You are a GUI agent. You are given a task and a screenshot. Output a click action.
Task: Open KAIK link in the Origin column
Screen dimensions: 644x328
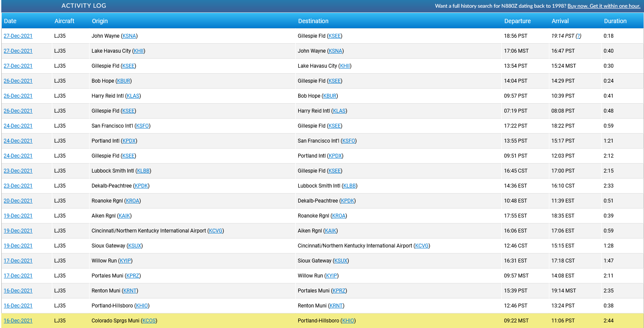coord(124,216)
